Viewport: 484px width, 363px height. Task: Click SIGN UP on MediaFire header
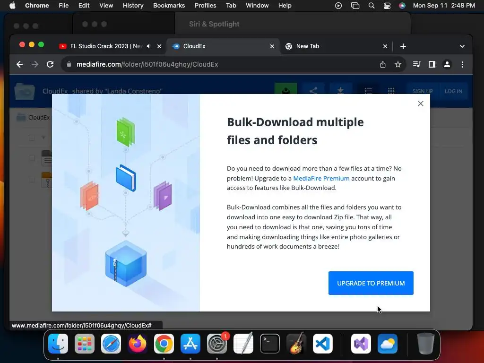tap(423, 91)
